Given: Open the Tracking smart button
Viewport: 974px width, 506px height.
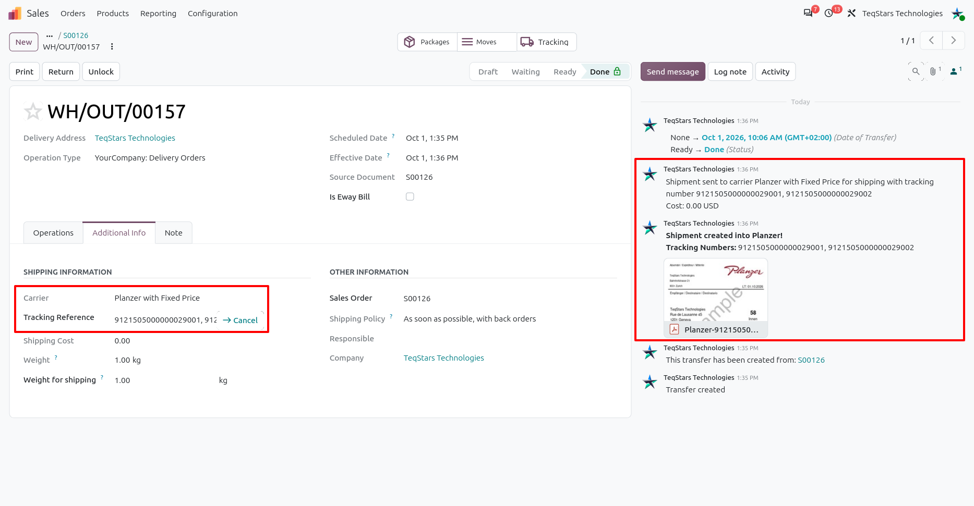Looking at the screenshot, I should 546,42.
